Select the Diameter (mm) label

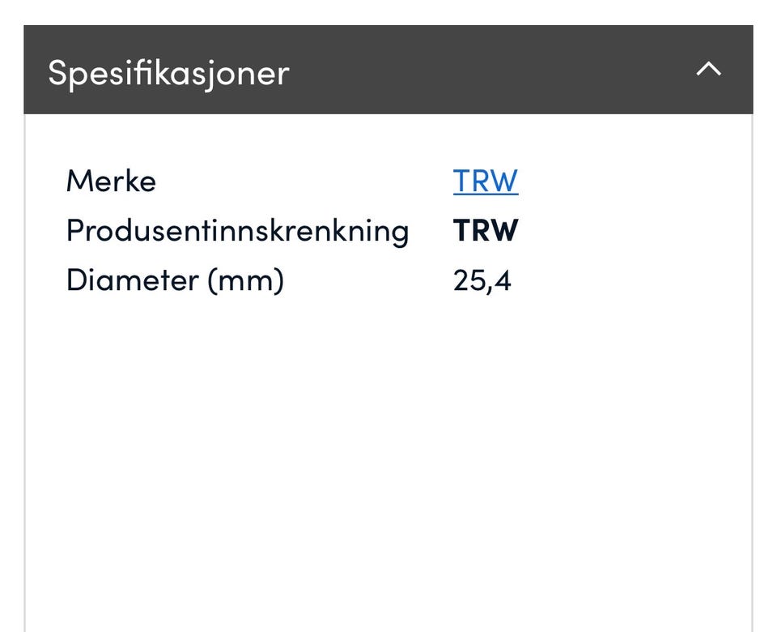coord(175,280)
